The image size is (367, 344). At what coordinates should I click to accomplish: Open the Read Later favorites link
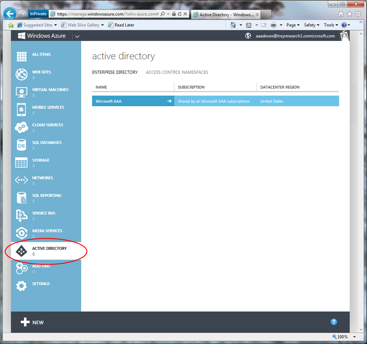[x=121, y=25]
